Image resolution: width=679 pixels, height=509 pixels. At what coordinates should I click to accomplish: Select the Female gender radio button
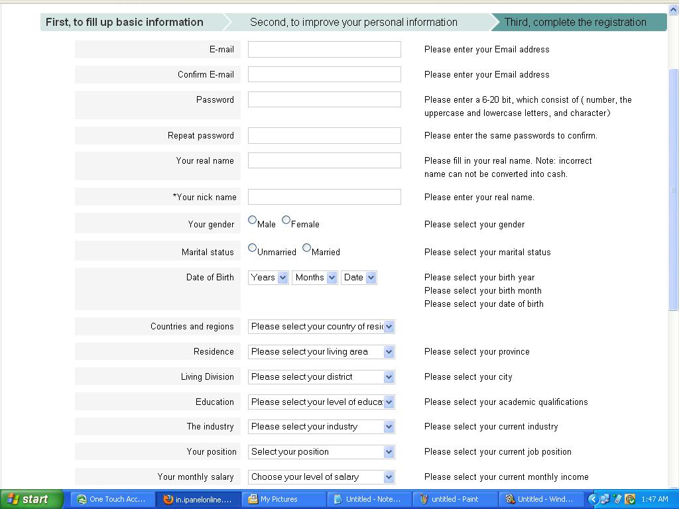(x=286, y=220)
